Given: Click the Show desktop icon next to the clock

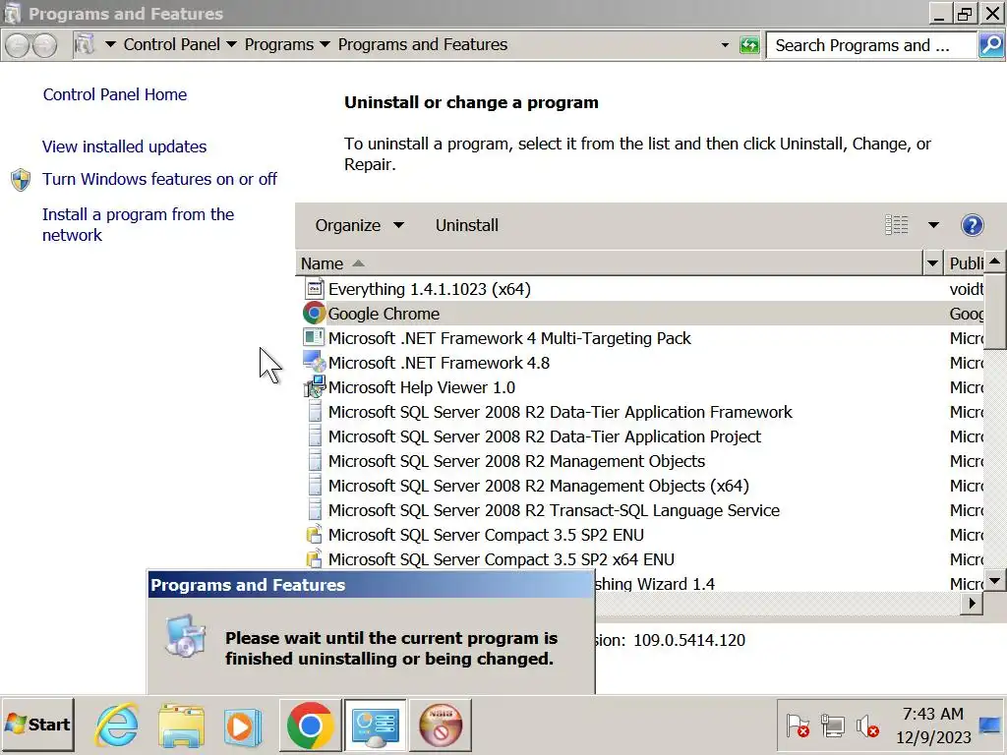Looking at the screenshot, I should click(991, 726).
